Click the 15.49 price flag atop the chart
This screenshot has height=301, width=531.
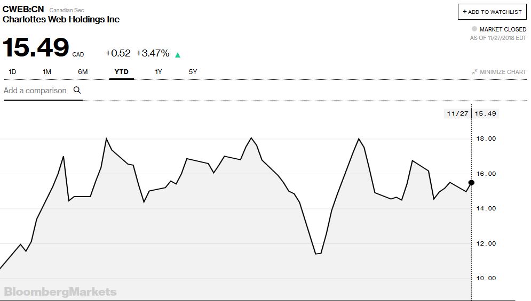(485, 113)
